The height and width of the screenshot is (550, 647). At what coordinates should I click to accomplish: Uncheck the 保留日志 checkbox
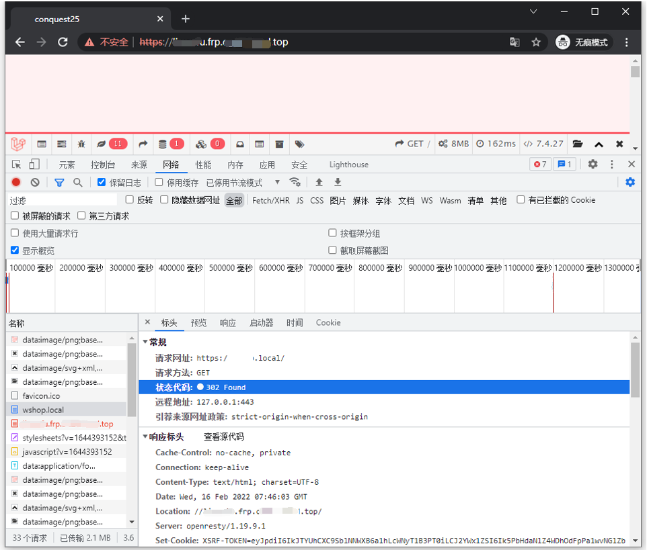pos(102,182)
